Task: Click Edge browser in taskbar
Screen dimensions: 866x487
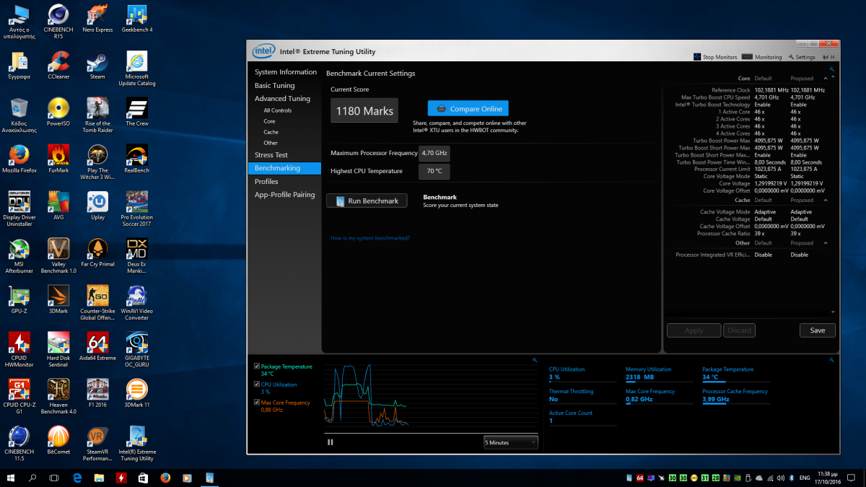Action: pyautogui.click(x=77, y=478)
